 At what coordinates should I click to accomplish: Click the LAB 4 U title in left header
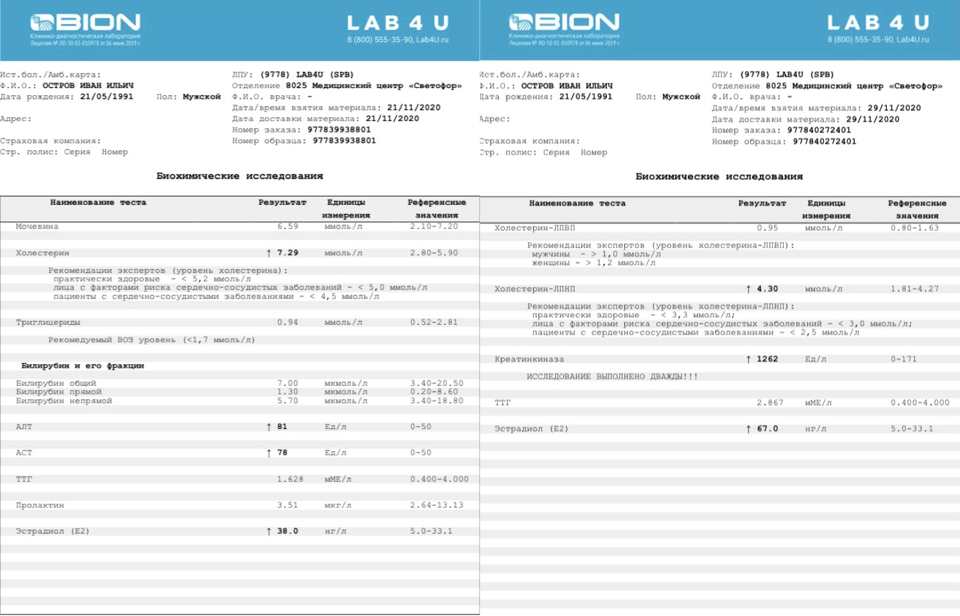click(x=398, y=23)
